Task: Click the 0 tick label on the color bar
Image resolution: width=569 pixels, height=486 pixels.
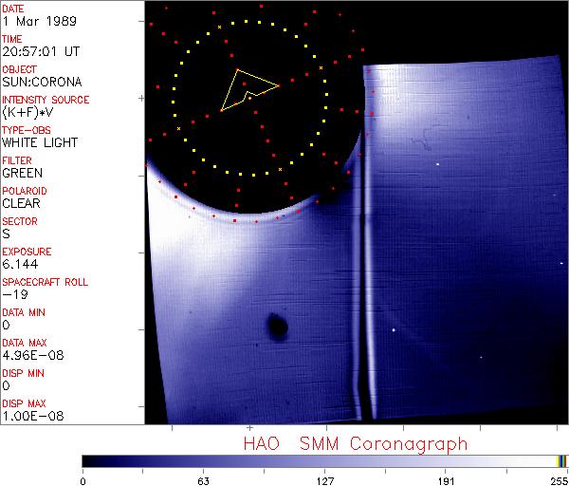Action: coord(83,479)
